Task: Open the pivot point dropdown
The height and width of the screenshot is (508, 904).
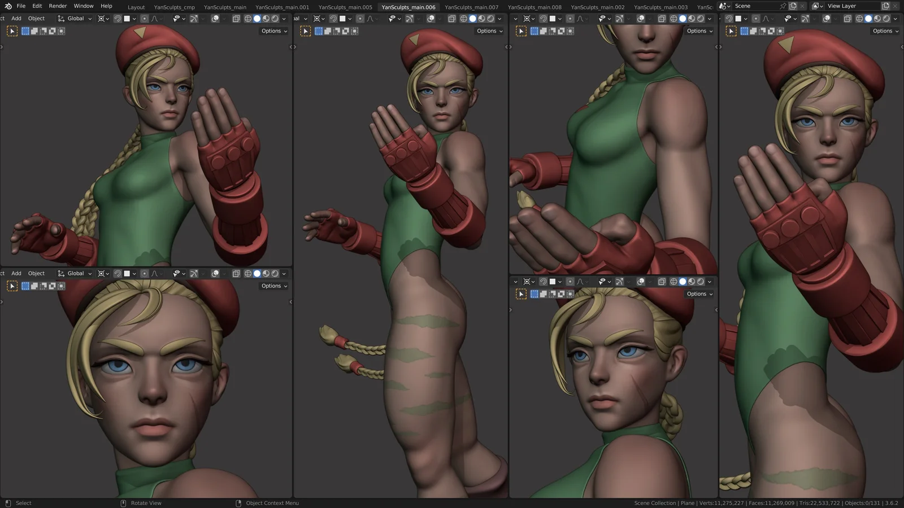Action: (102, 18)
